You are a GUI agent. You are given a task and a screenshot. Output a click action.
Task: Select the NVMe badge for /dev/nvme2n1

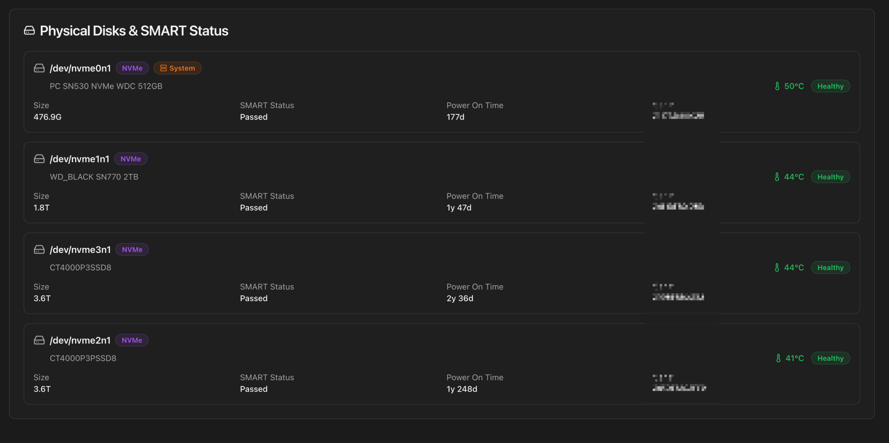pyautogui.click(x=132, y=340)
